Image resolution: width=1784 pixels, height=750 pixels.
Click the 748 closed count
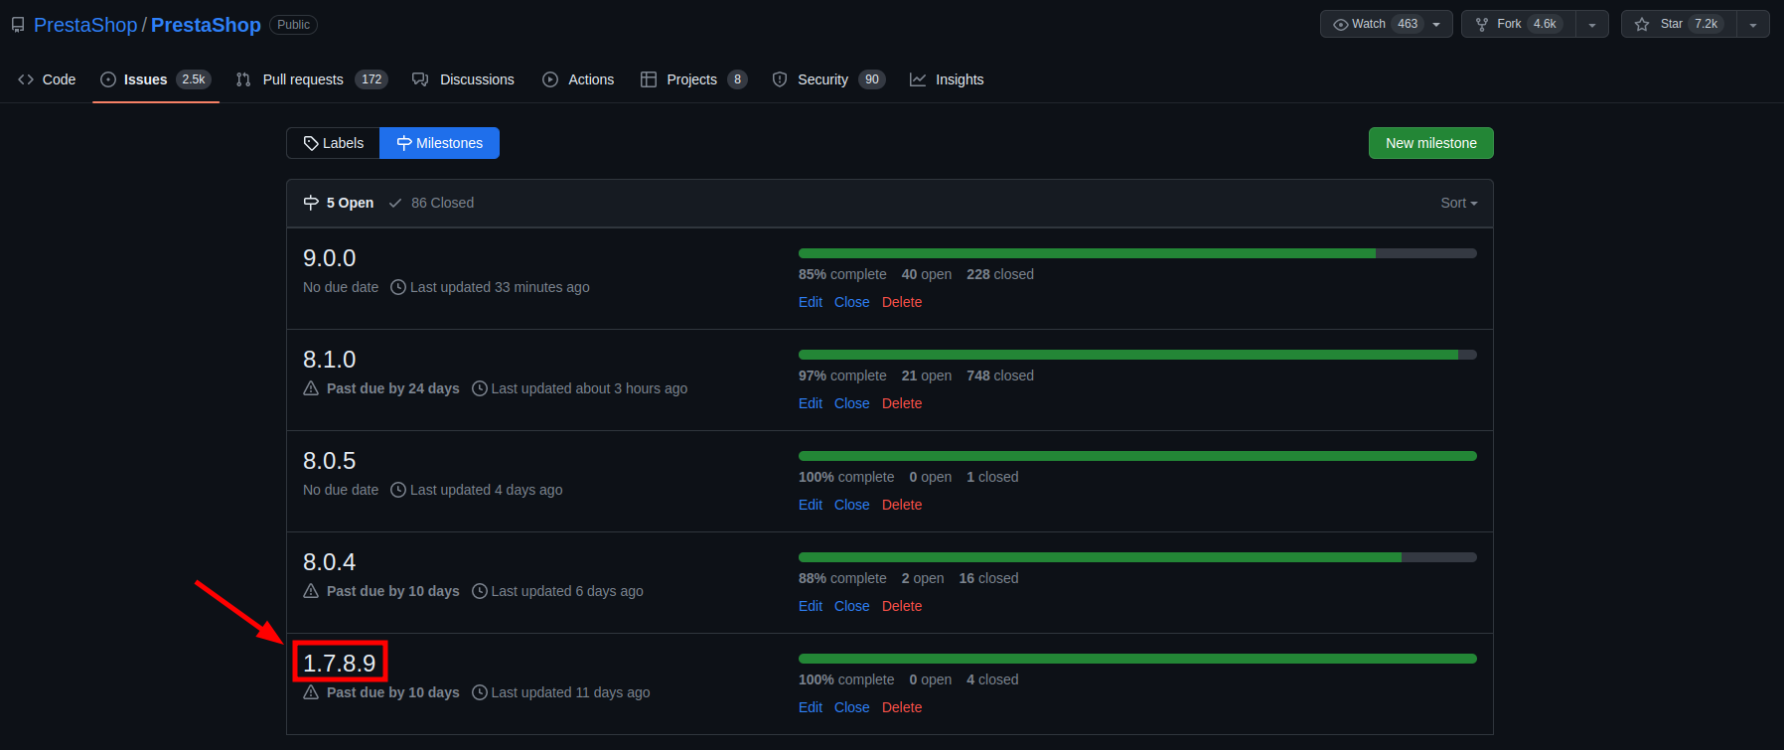point(1000,375)
